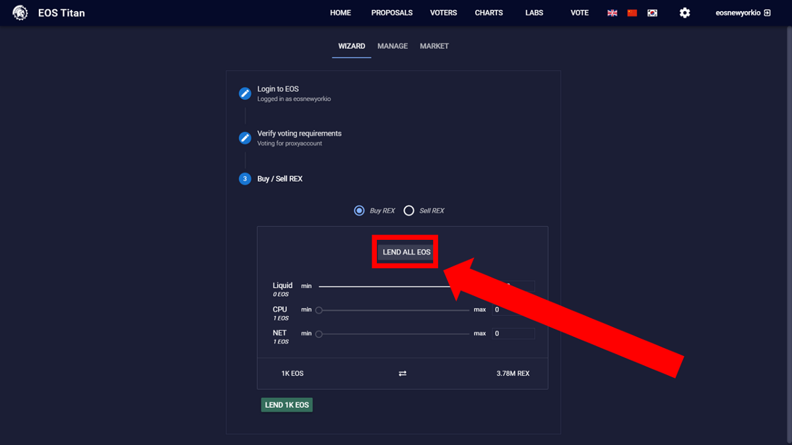This screenshot has height=445, width=792.
Task: Log out using icon beside eosnewyorkio
Action: coord(767,13)
